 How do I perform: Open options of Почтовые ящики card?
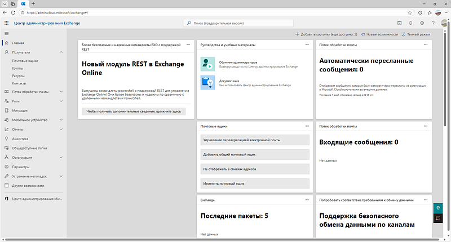307,126
